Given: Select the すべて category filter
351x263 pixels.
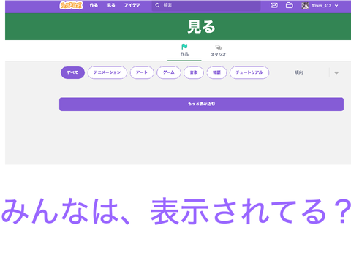Looking at the screenshot, I should [x=72, y=72].
